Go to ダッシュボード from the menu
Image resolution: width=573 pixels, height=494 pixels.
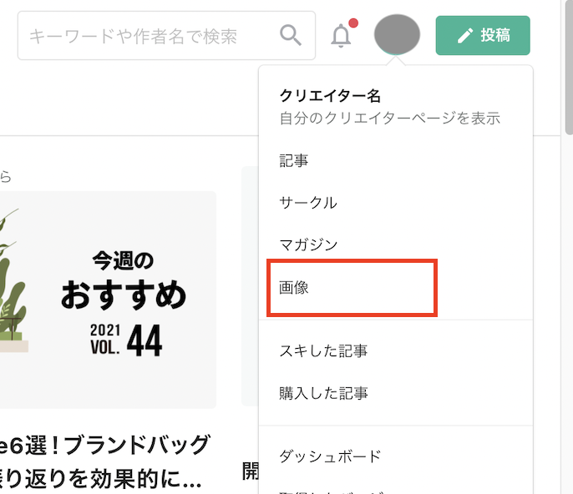click(331, 456)
